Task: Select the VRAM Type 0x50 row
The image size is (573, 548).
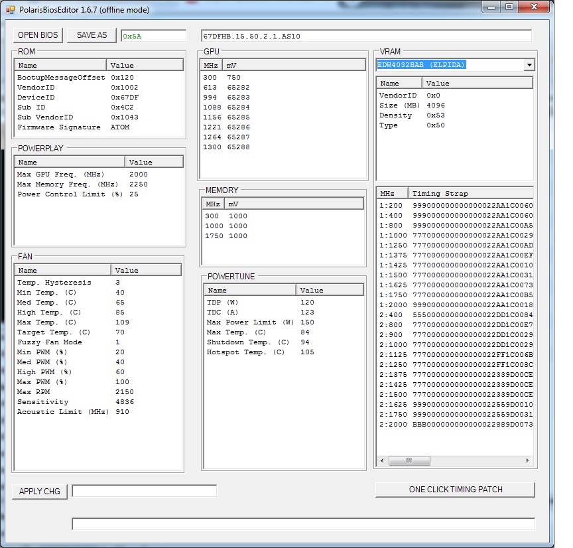Action: click(454, 125)
